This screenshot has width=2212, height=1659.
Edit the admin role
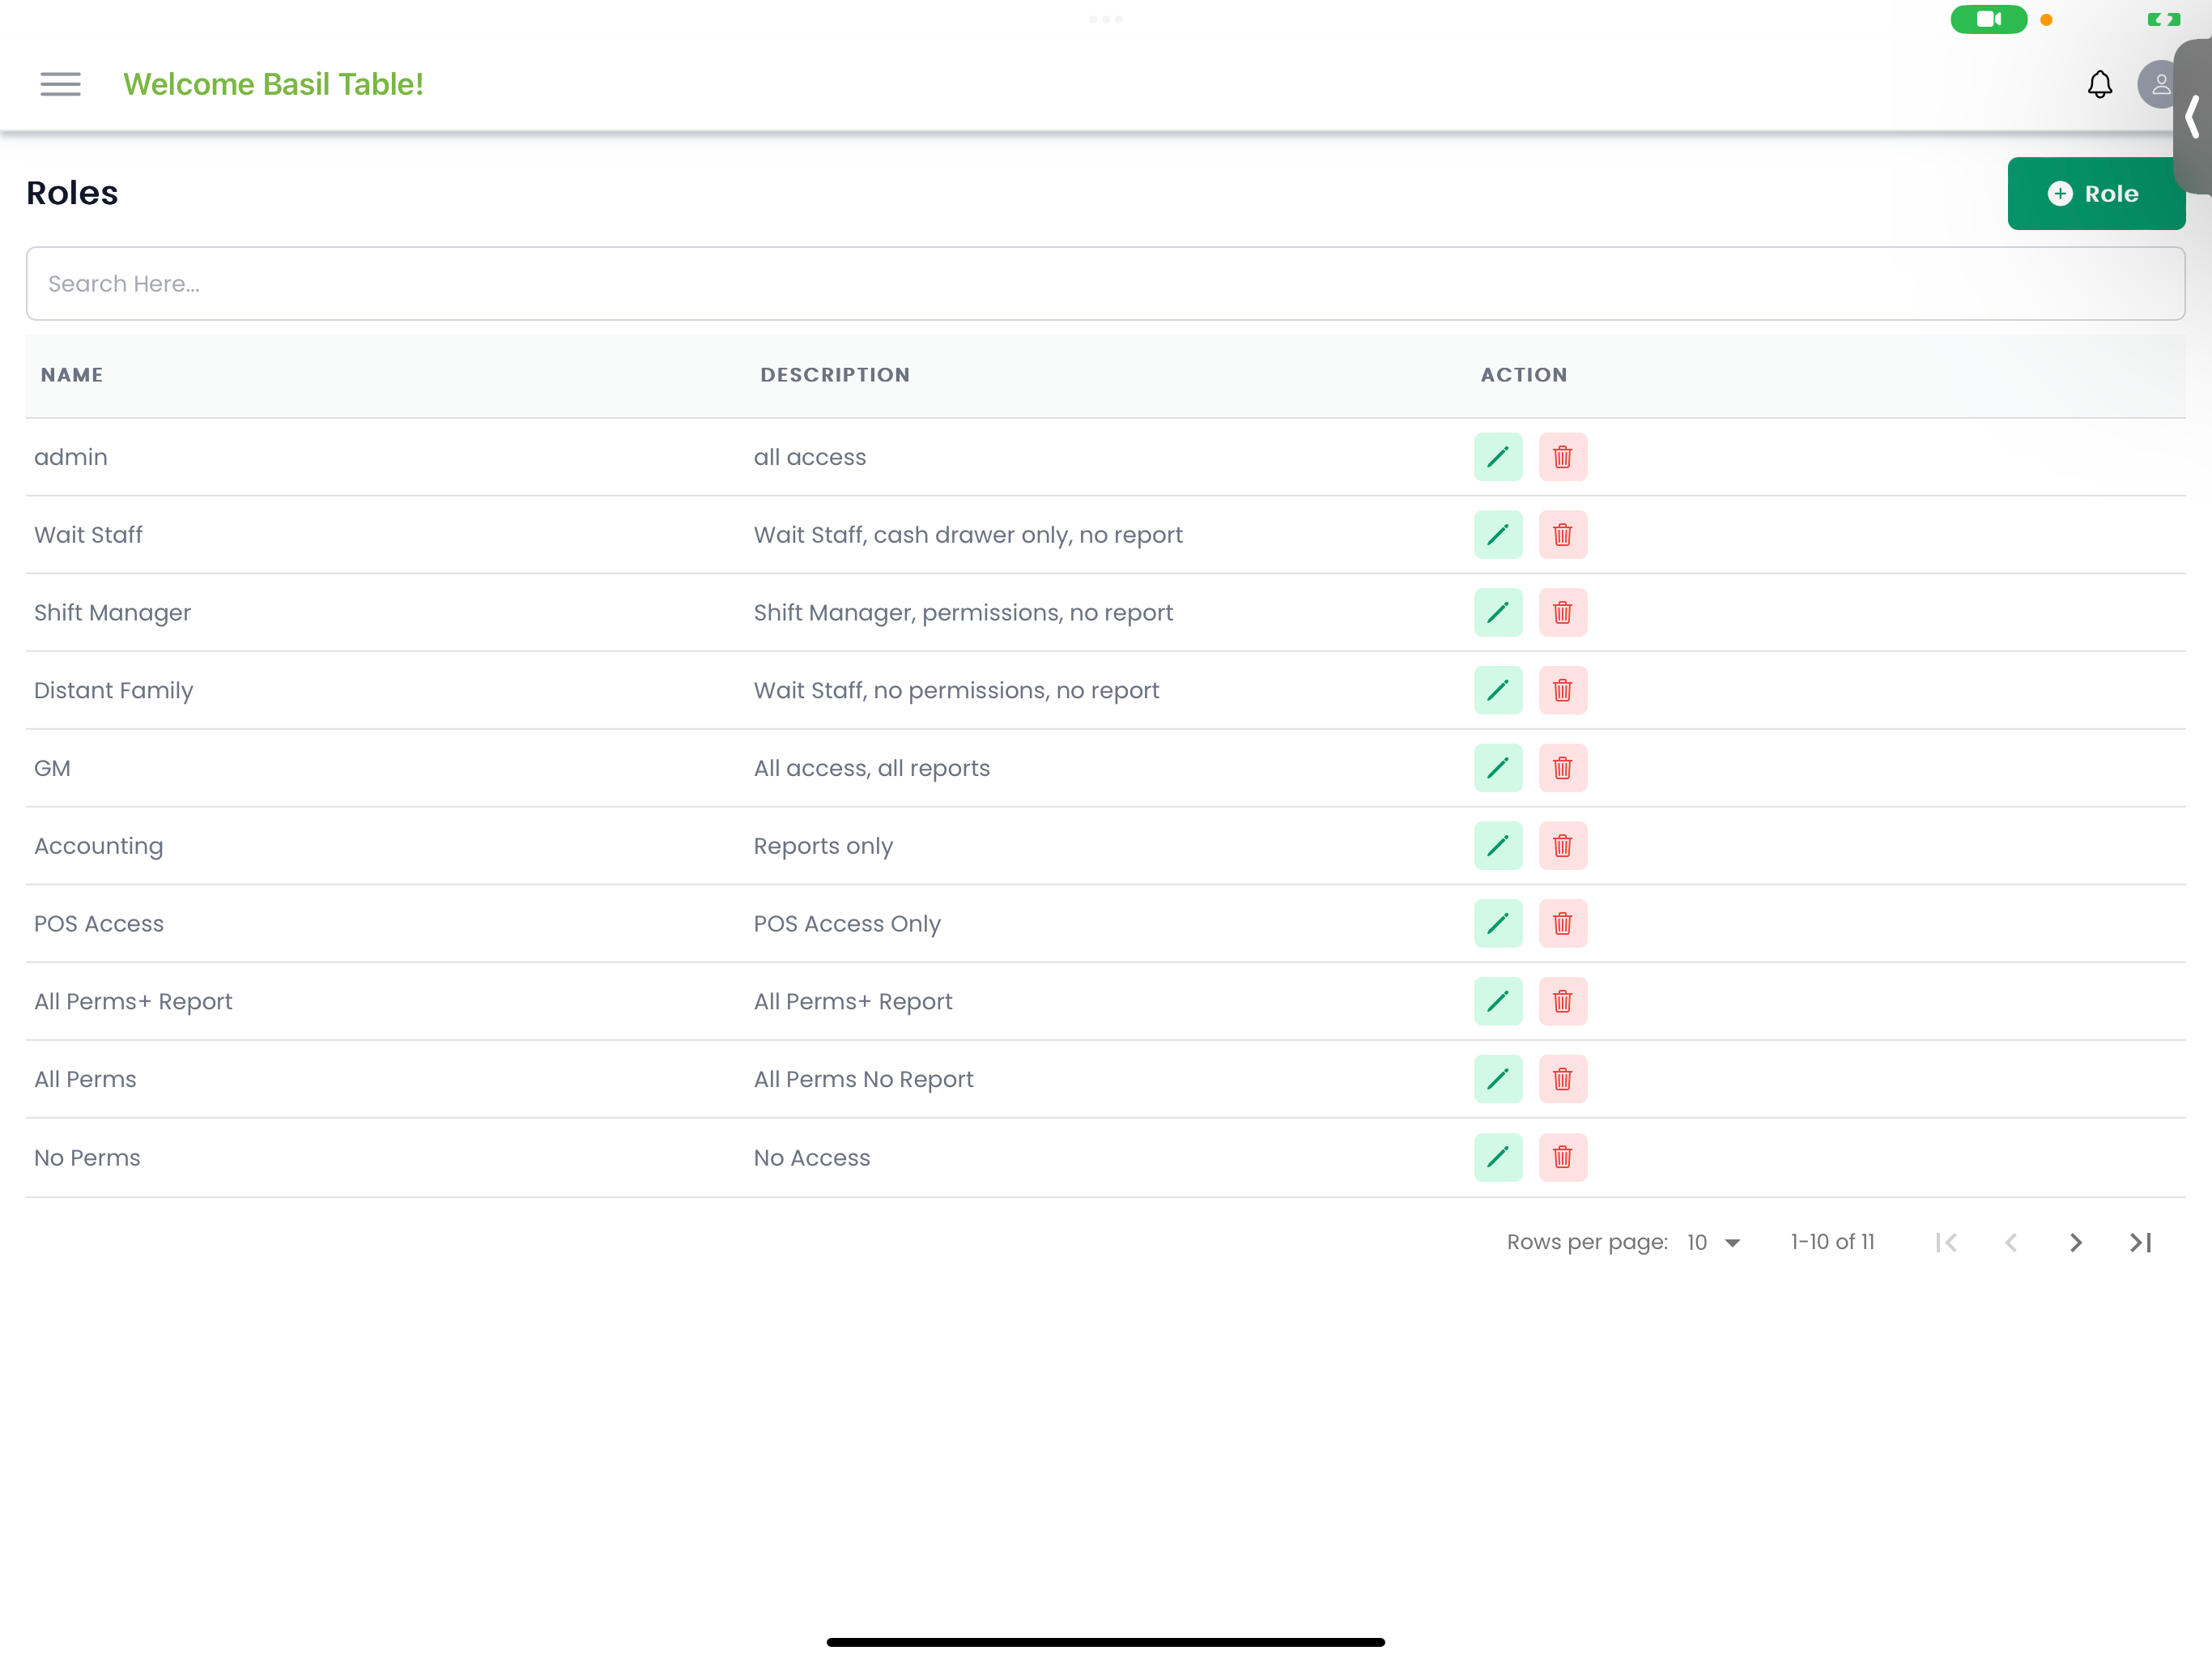[x=1497, y=457]
